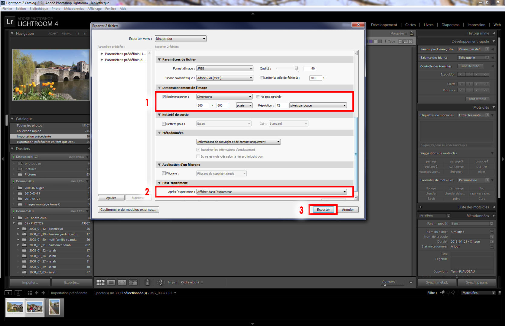This screenshot has height=326, width=505.
Task: Open Gestionnaire de modules externes
Action: coord(128,210)
